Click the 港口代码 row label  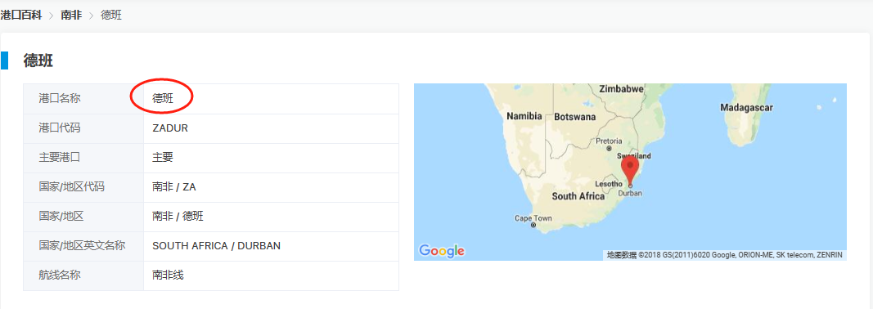pos(60,128)
